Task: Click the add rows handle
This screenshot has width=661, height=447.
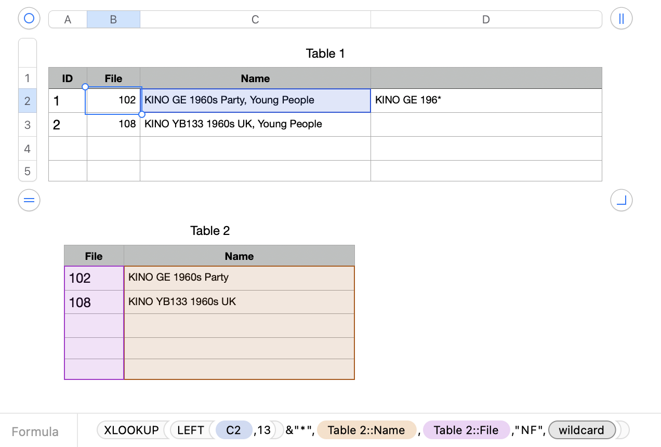Action: click(x=29, y=200)
